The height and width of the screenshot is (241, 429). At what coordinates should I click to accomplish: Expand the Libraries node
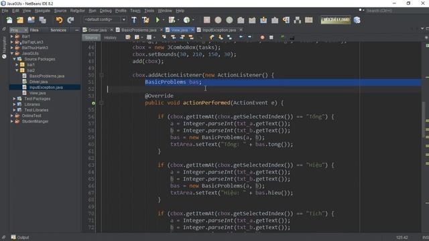click(x=14, y=104)
